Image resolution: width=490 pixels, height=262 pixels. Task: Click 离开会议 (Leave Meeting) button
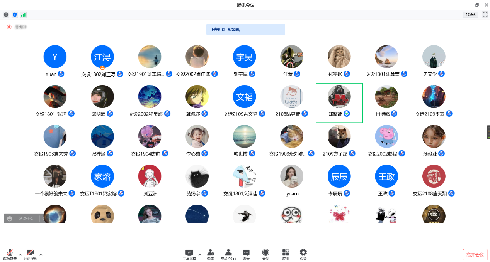475,255
